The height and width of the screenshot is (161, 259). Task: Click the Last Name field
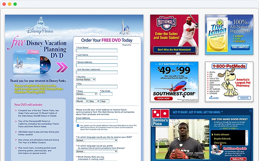(x=97, y=58)
